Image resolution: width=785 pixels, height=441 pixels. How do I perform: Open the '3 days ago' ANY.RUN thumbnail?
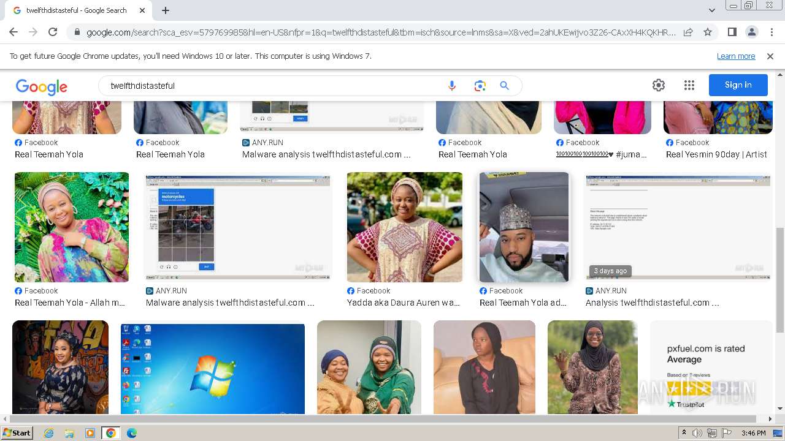[678, 227]
